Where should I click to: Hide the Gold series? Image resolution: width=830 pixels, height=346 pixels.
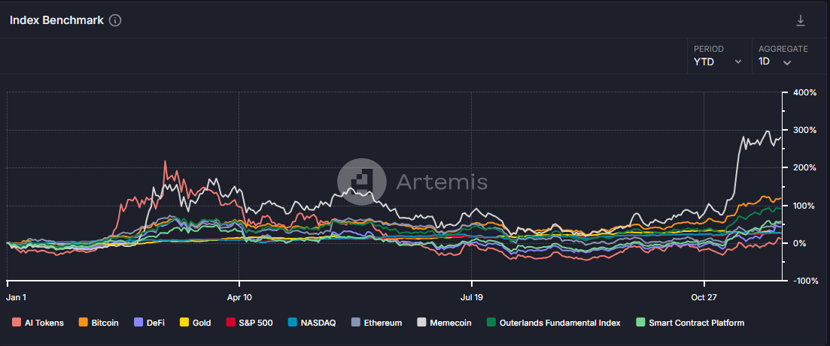pos(195,323)
